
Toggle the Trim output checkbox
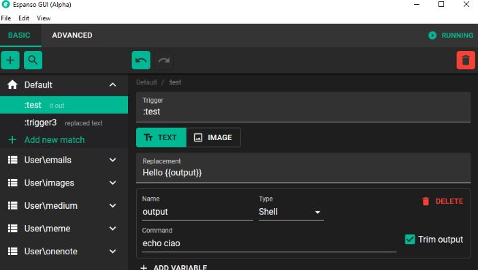tap(410, 239)
